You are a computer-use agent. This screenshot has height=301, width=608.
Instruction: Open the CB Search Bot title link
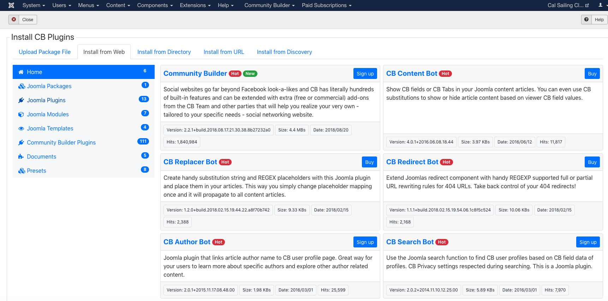[x=410, y=242]
